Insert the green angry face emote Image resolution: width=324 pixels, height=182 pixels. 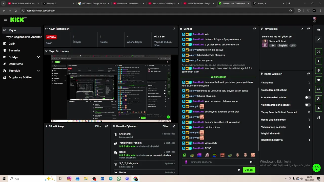184,155
